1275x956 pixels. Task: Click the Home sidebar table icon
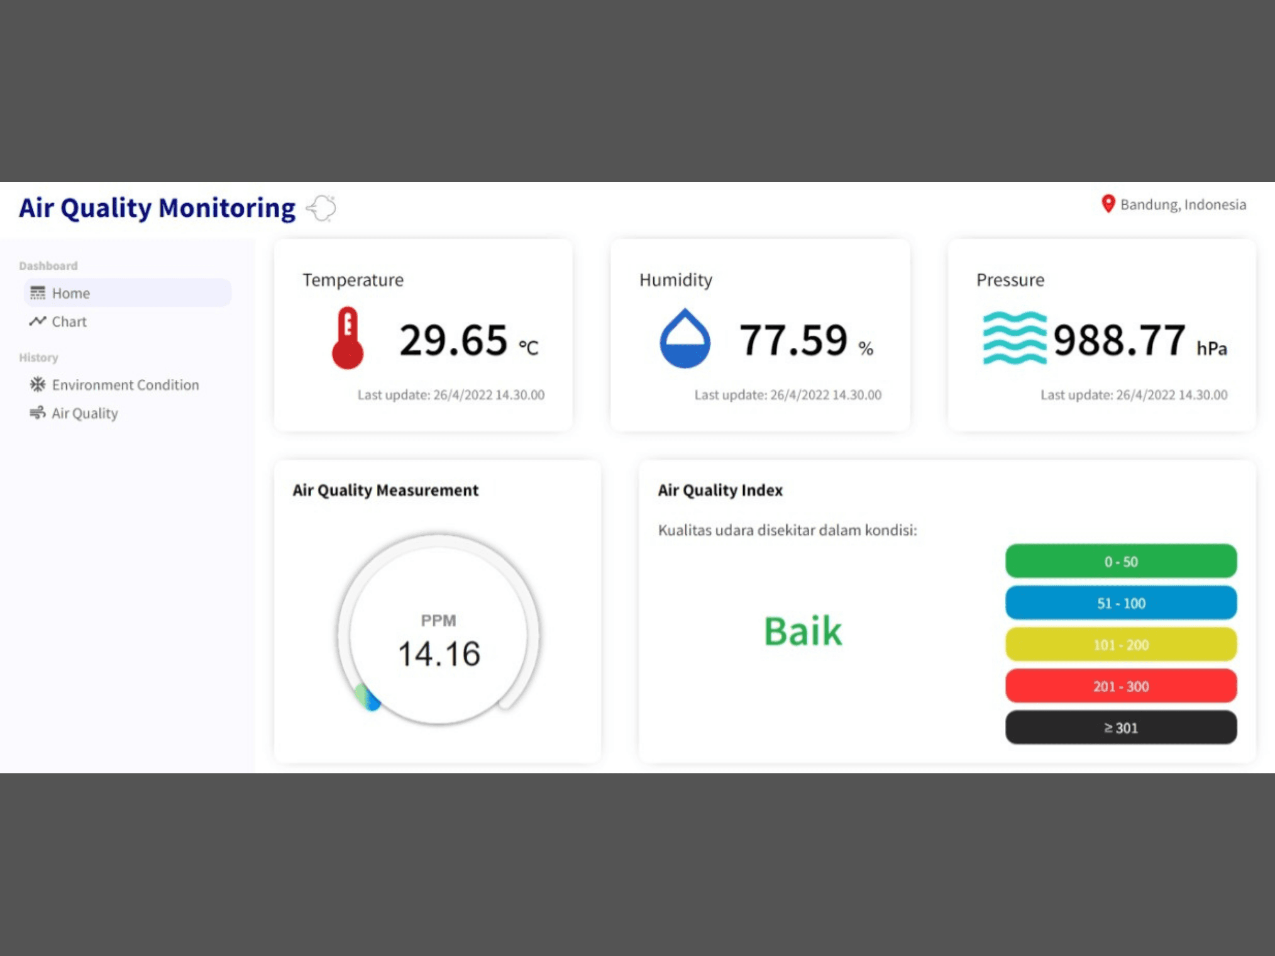37,293
